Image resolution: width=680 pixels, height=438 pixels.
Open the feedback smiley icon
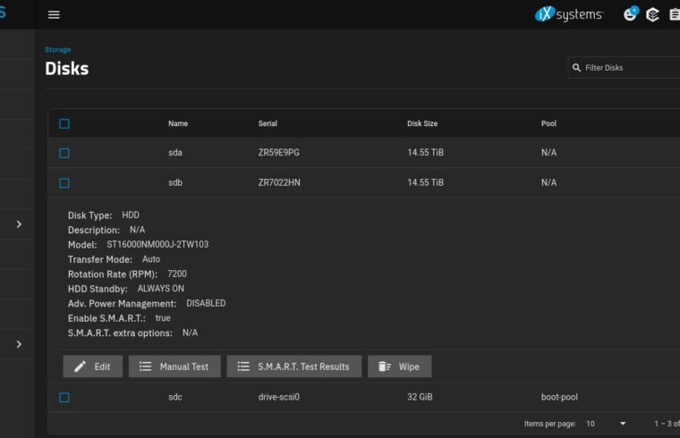[x=630, y=14]
